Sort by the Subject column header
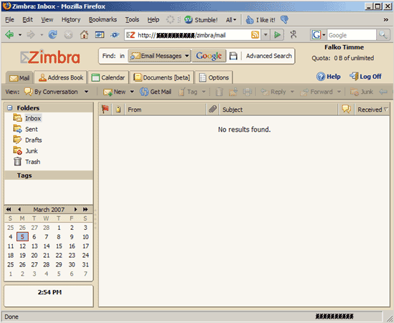Screen dimensions: 394x323 279,110
